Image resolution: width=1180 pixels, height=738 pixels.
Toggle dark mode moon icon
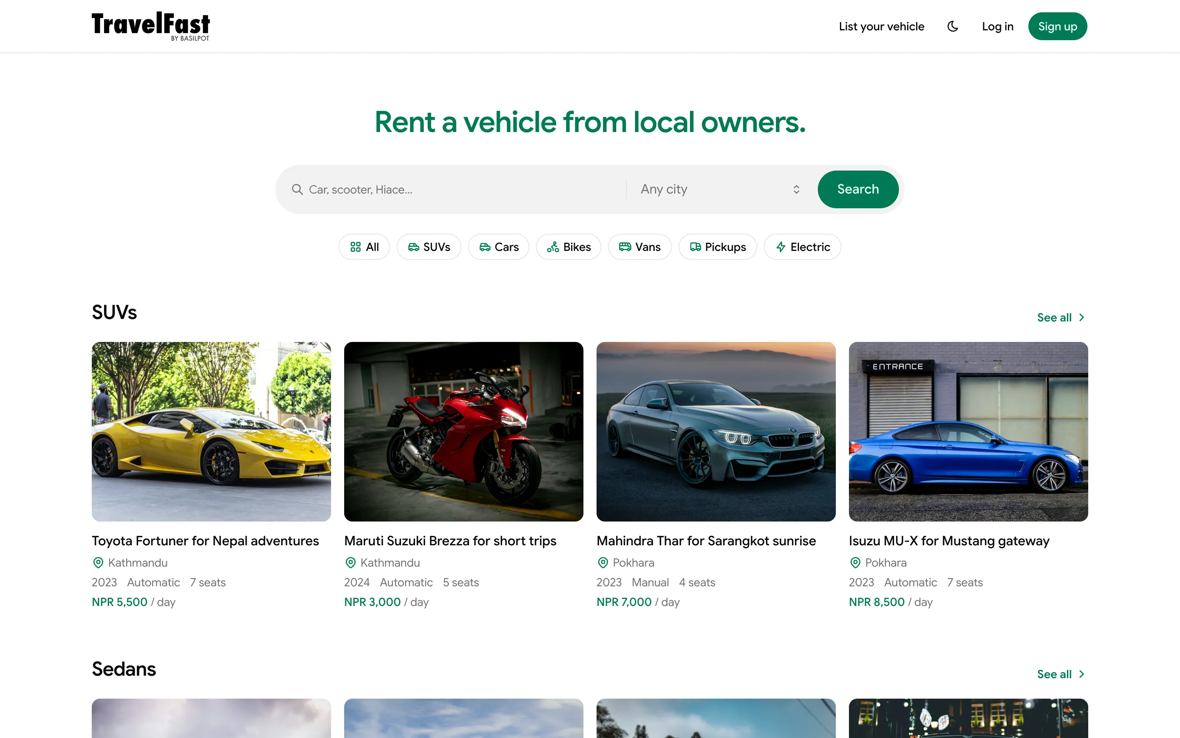coord(952,26)
